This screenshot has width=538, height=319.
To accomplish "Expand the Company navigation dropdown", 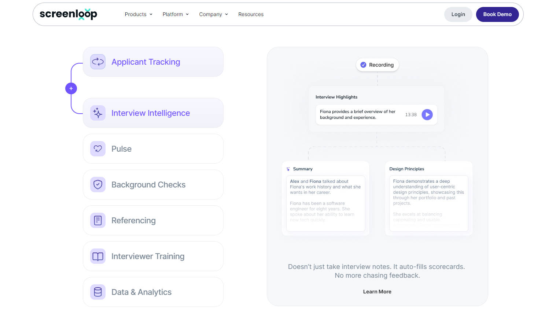I will coord(213,14).
